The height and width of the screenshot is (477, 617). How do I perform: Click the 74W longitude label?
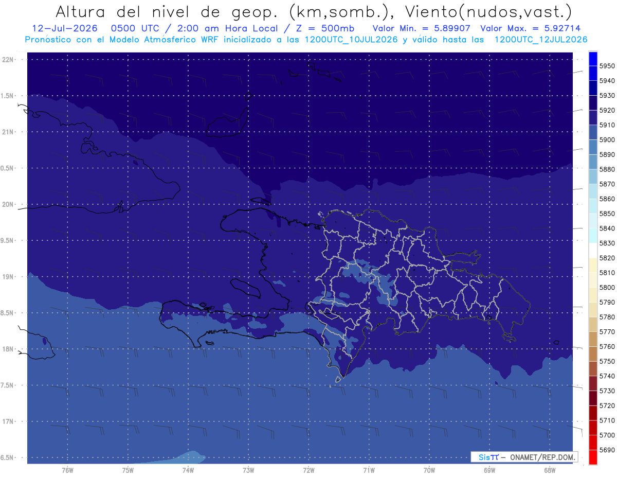(188, 470)
